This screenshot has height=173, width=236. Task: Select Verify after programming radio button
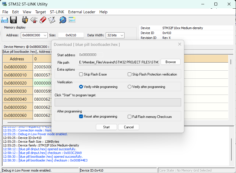tap(129, 87)
